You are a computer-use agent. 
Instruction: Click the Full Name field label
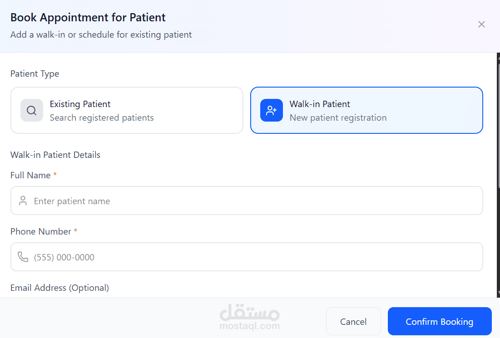pos(30,176)
